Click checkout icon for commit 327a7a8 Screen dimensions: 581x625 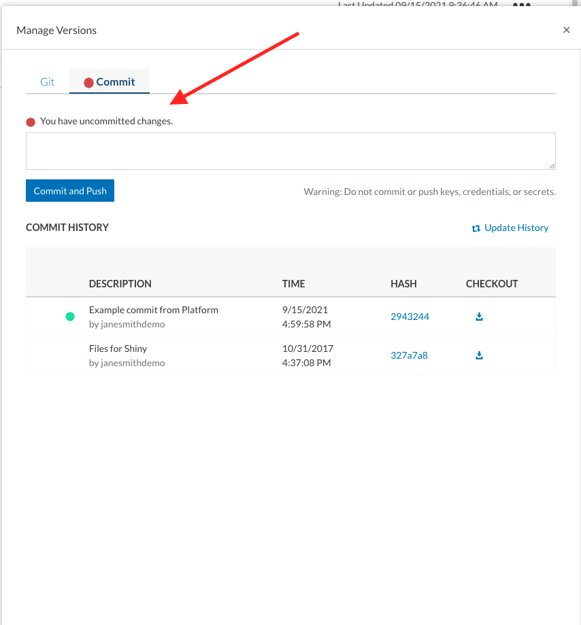pyautogui.click(x=479, y=355)
